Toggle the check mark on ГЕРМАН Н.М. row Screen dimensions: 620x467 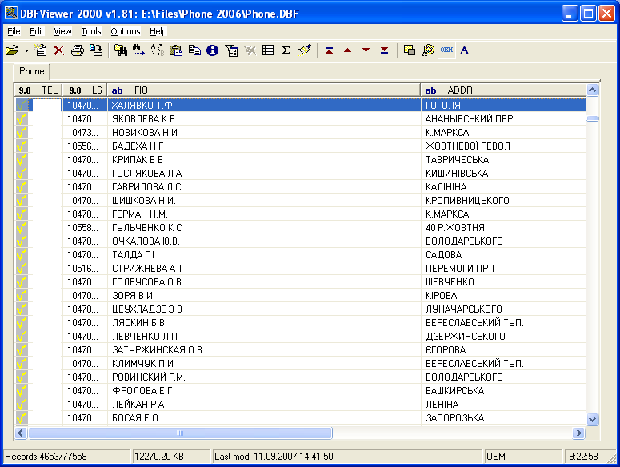(x=22, y=214)
